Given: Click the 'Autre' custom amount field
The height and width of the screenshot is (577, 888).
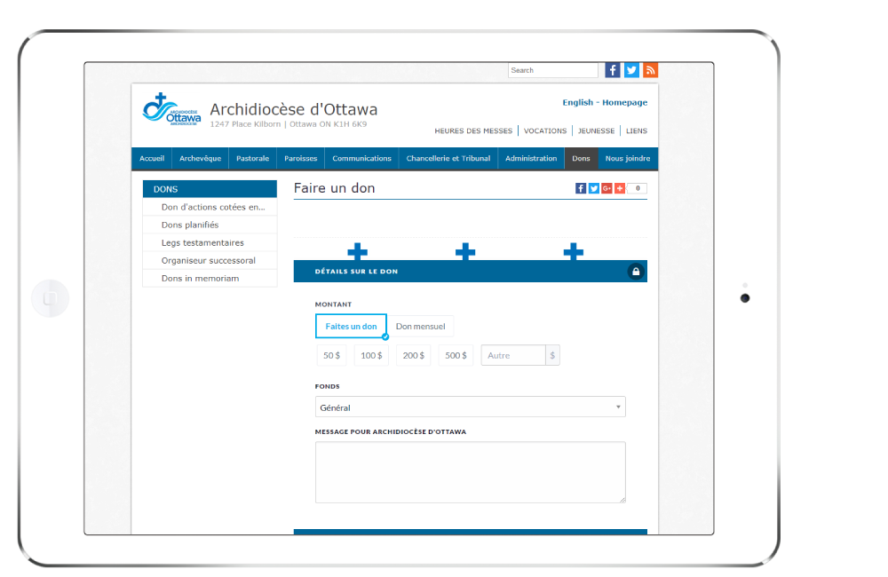Looking at the screenshot, I should [513, 355].
